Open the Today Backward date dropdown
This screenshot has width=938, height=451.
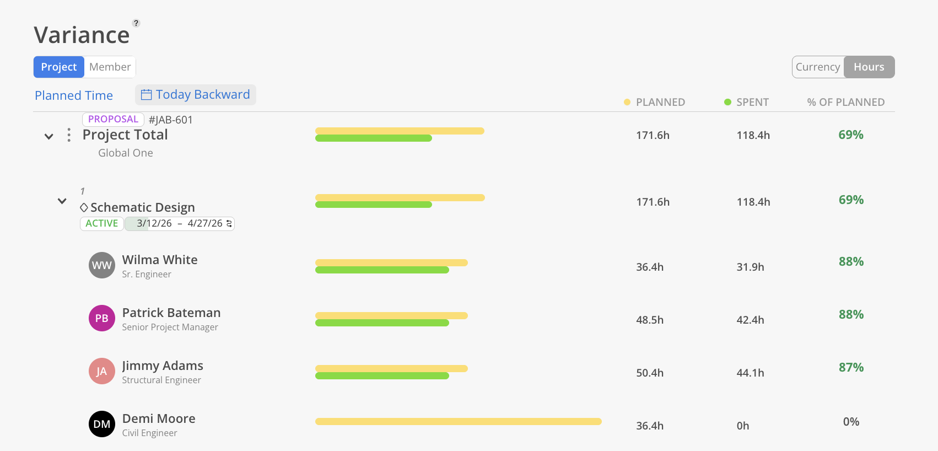pyautogui.click(x=196, y=95)
